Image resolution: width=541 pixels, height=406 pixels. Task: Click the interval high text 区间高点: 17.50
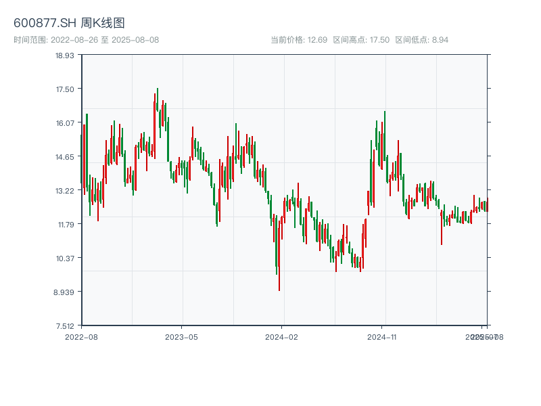(361, 40)
